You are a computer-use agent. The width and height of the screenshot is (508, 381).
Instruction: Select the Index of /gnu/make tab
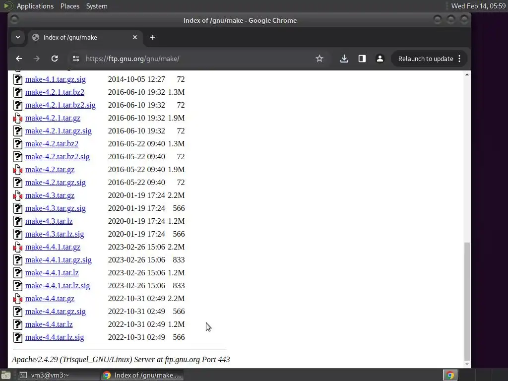85,38
